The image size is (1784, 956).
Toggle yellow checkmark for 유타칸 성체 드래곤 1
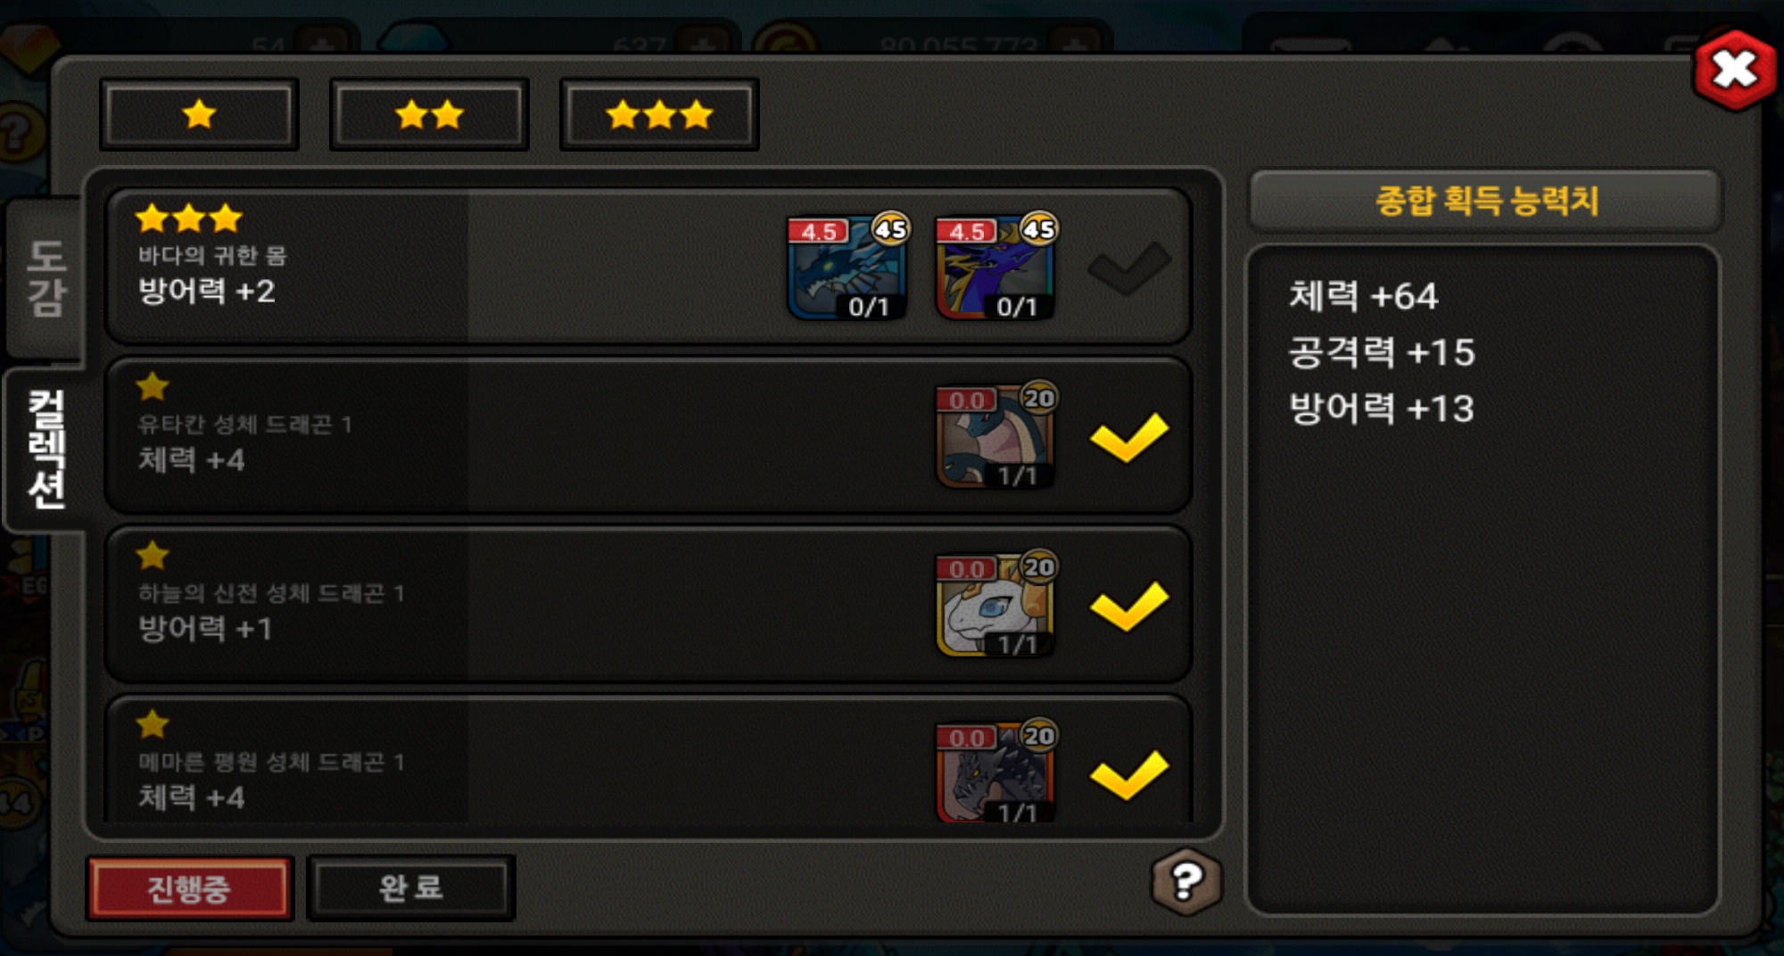[1129, 437]
